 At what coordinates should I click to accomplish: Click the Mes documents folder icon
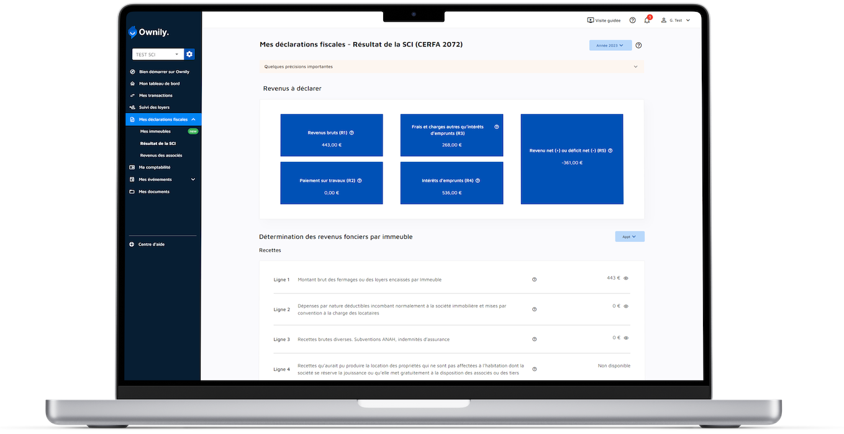[132, 191]
